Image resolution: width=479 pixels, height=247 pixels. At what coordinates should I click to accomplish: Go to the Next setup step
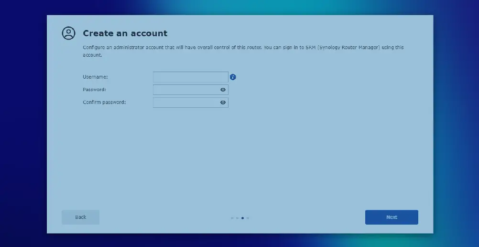click(x=392, y=217)
